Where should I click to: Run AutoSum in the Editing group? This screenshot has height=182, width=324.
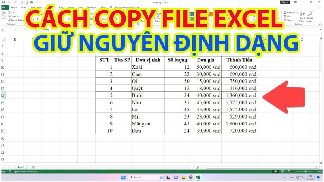[289, 13]
